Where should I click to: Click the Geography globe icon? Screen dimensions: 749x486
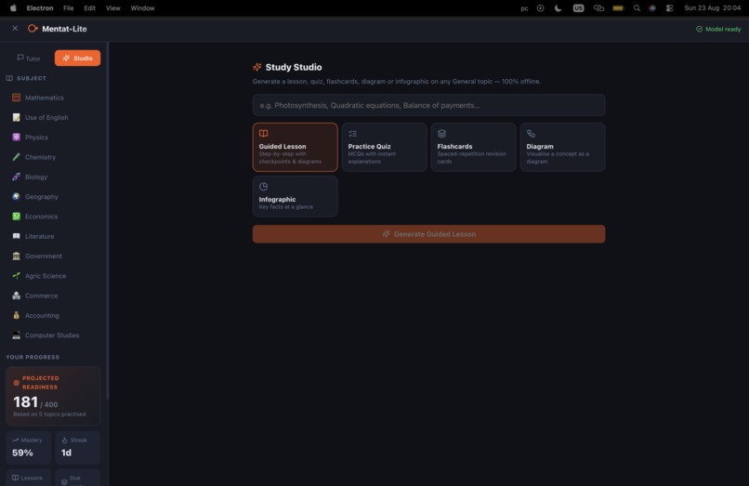[x=16, y=197]
